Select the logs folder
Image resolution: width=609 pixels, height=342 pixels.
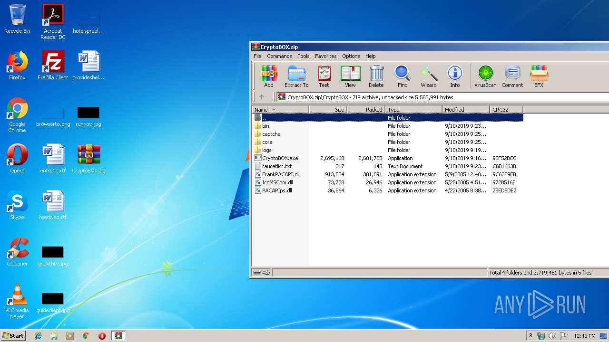click(x=388, y=150)
